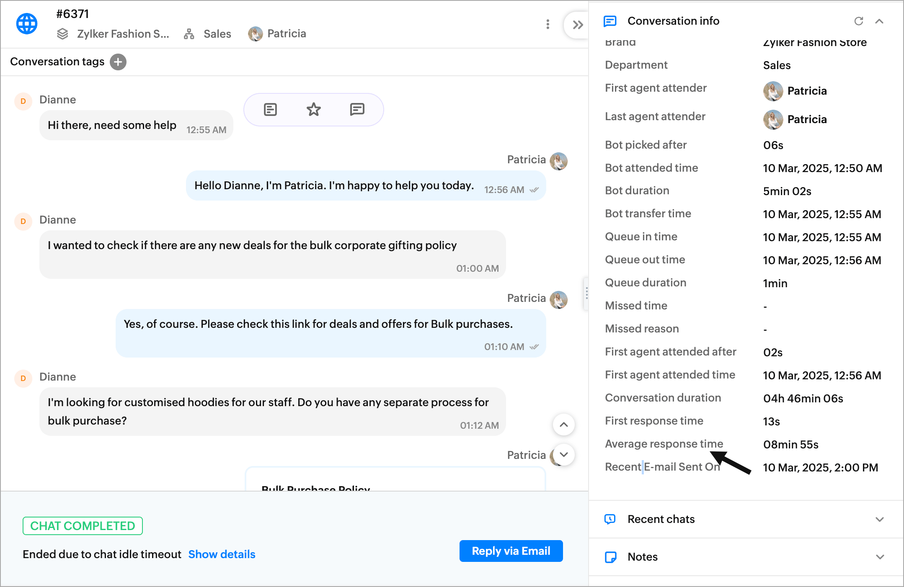Click the Sales department label in header
The width and height of the screenshot is (904, 587).
point(217,34)
